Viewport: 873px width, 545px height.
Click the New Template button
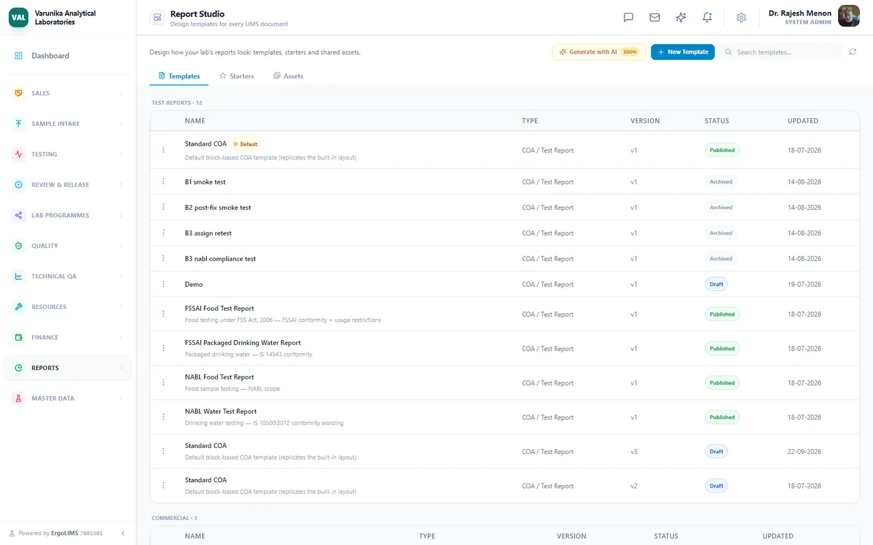coord(683,52)
